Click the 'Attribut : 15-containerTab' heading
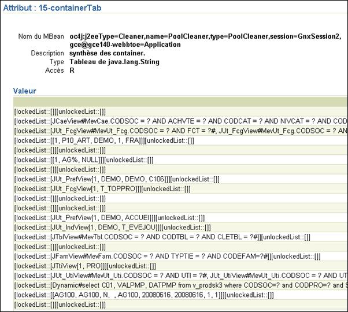Screen dimensions: 348x312 pos(52,8)
